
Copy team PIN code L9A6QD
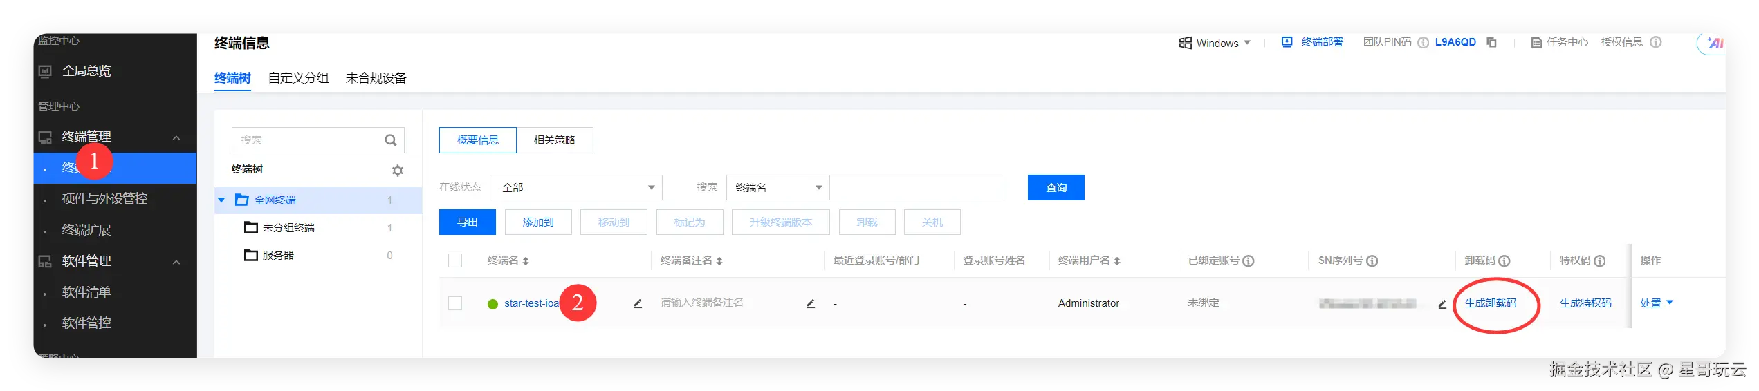tap(1492, 43)
